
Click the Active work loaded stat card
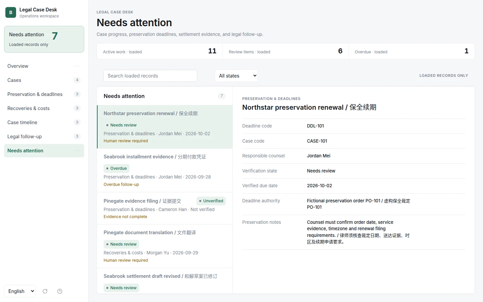pyautogui.click(x=160, y=51)
